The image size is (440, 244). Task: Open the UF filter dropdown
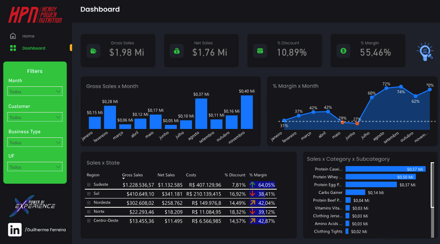35,167
